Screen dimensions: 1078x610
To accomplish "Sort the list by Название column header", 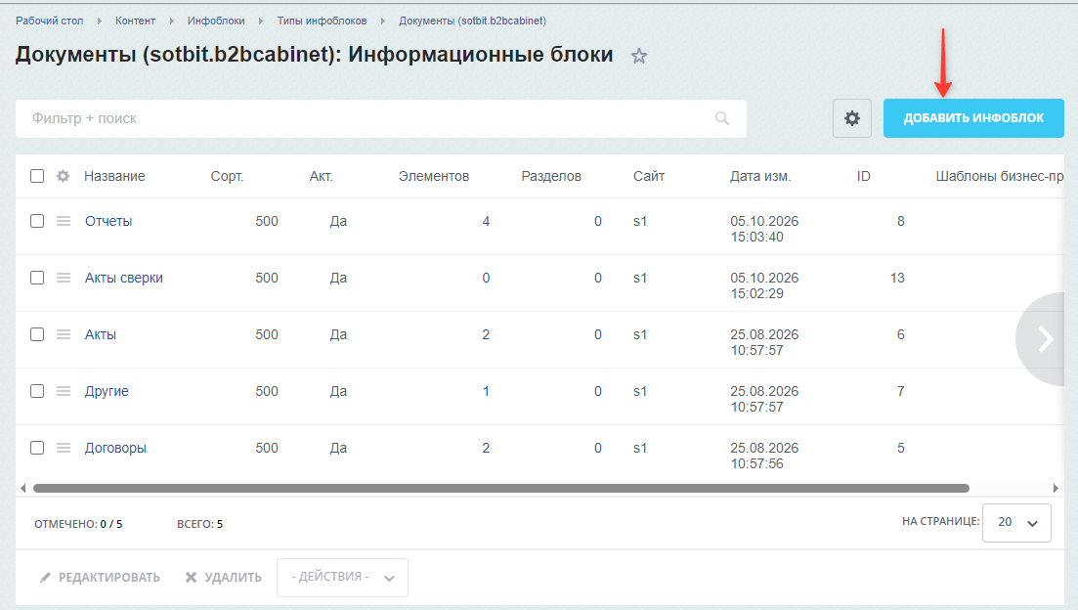I will tap(114, 176).
